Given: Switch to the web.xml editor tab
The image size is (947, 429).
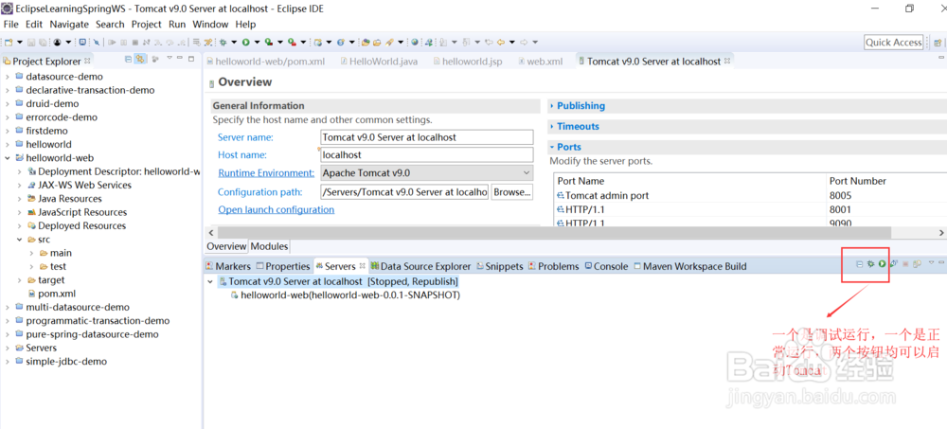Looking at the screenshot, I should click(x=540, y=62).
